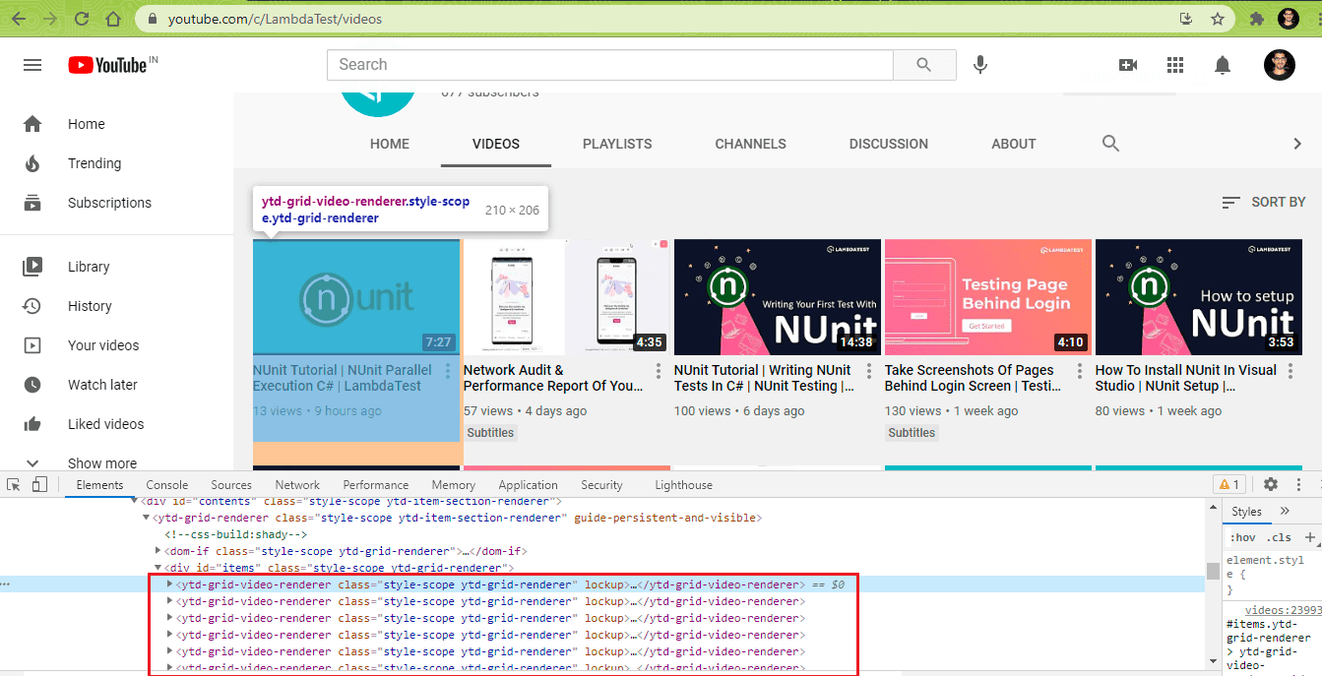The height and width of the screenshot is (676, 1322).
Task: Open notifications bell
Action: (x=1222, y=64)
